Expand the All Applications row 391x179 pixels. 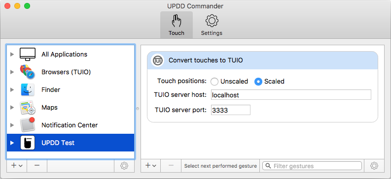coord(12,55)
